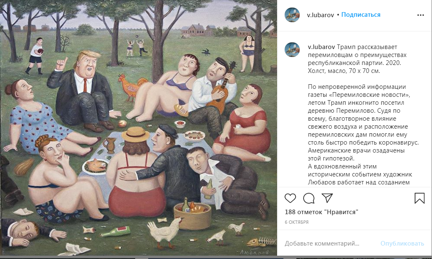View who liked: 188 отметок "Нравится"

coord(321,212)
